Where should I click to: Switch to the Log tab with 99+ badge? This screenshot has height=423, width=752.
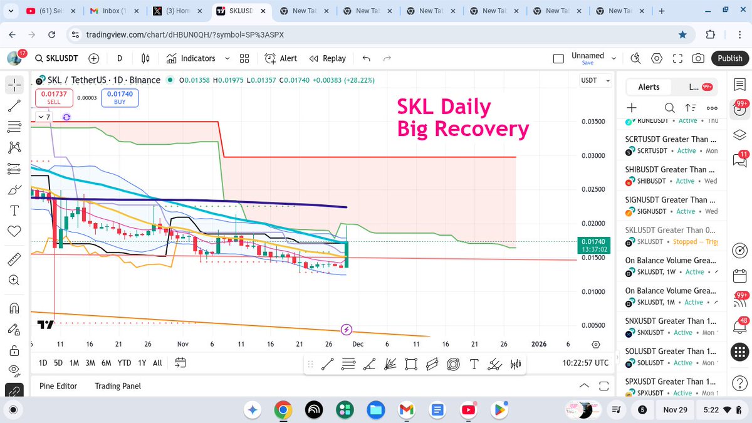[700, 87]
